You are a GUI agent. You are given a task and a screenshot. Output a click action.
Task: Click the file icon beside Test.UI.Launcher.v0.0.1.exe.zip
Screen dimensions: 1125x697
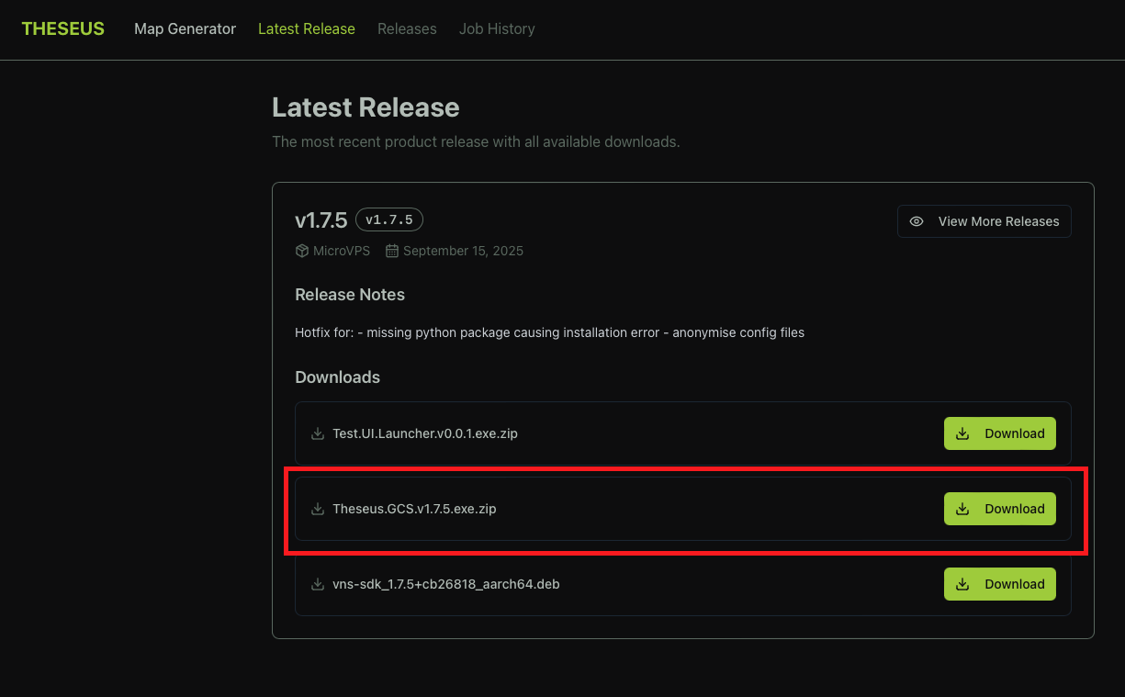point(318,433)
